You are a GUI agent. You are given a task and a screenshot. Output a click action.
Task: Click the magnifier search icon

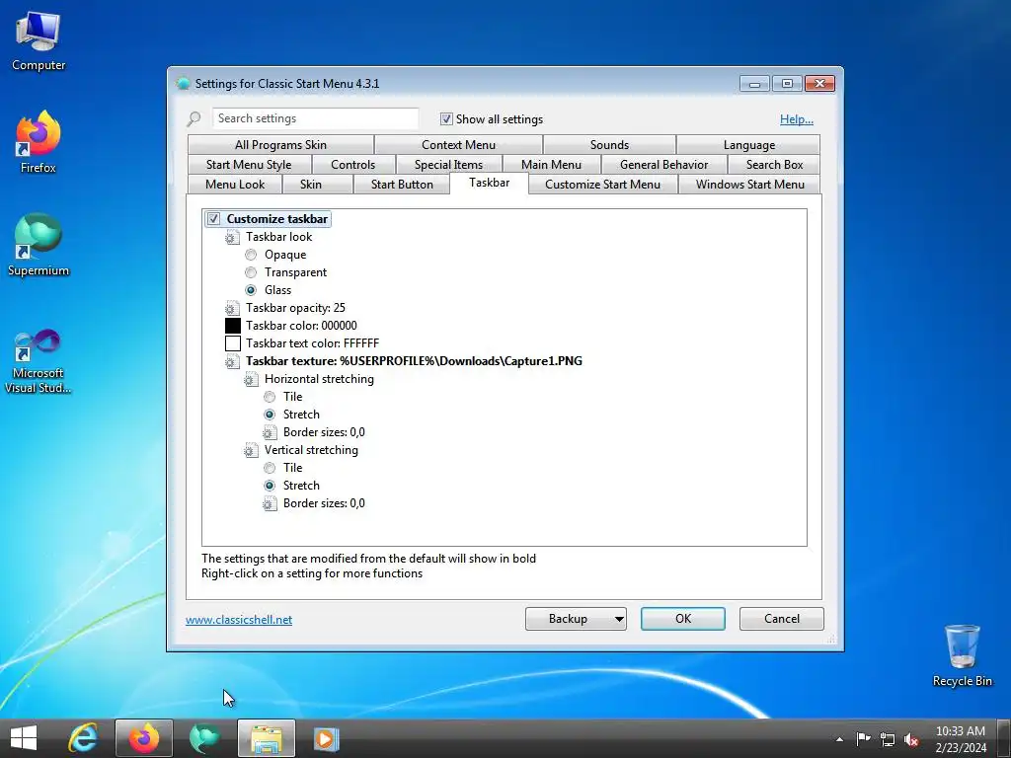[x=194, y=118]
